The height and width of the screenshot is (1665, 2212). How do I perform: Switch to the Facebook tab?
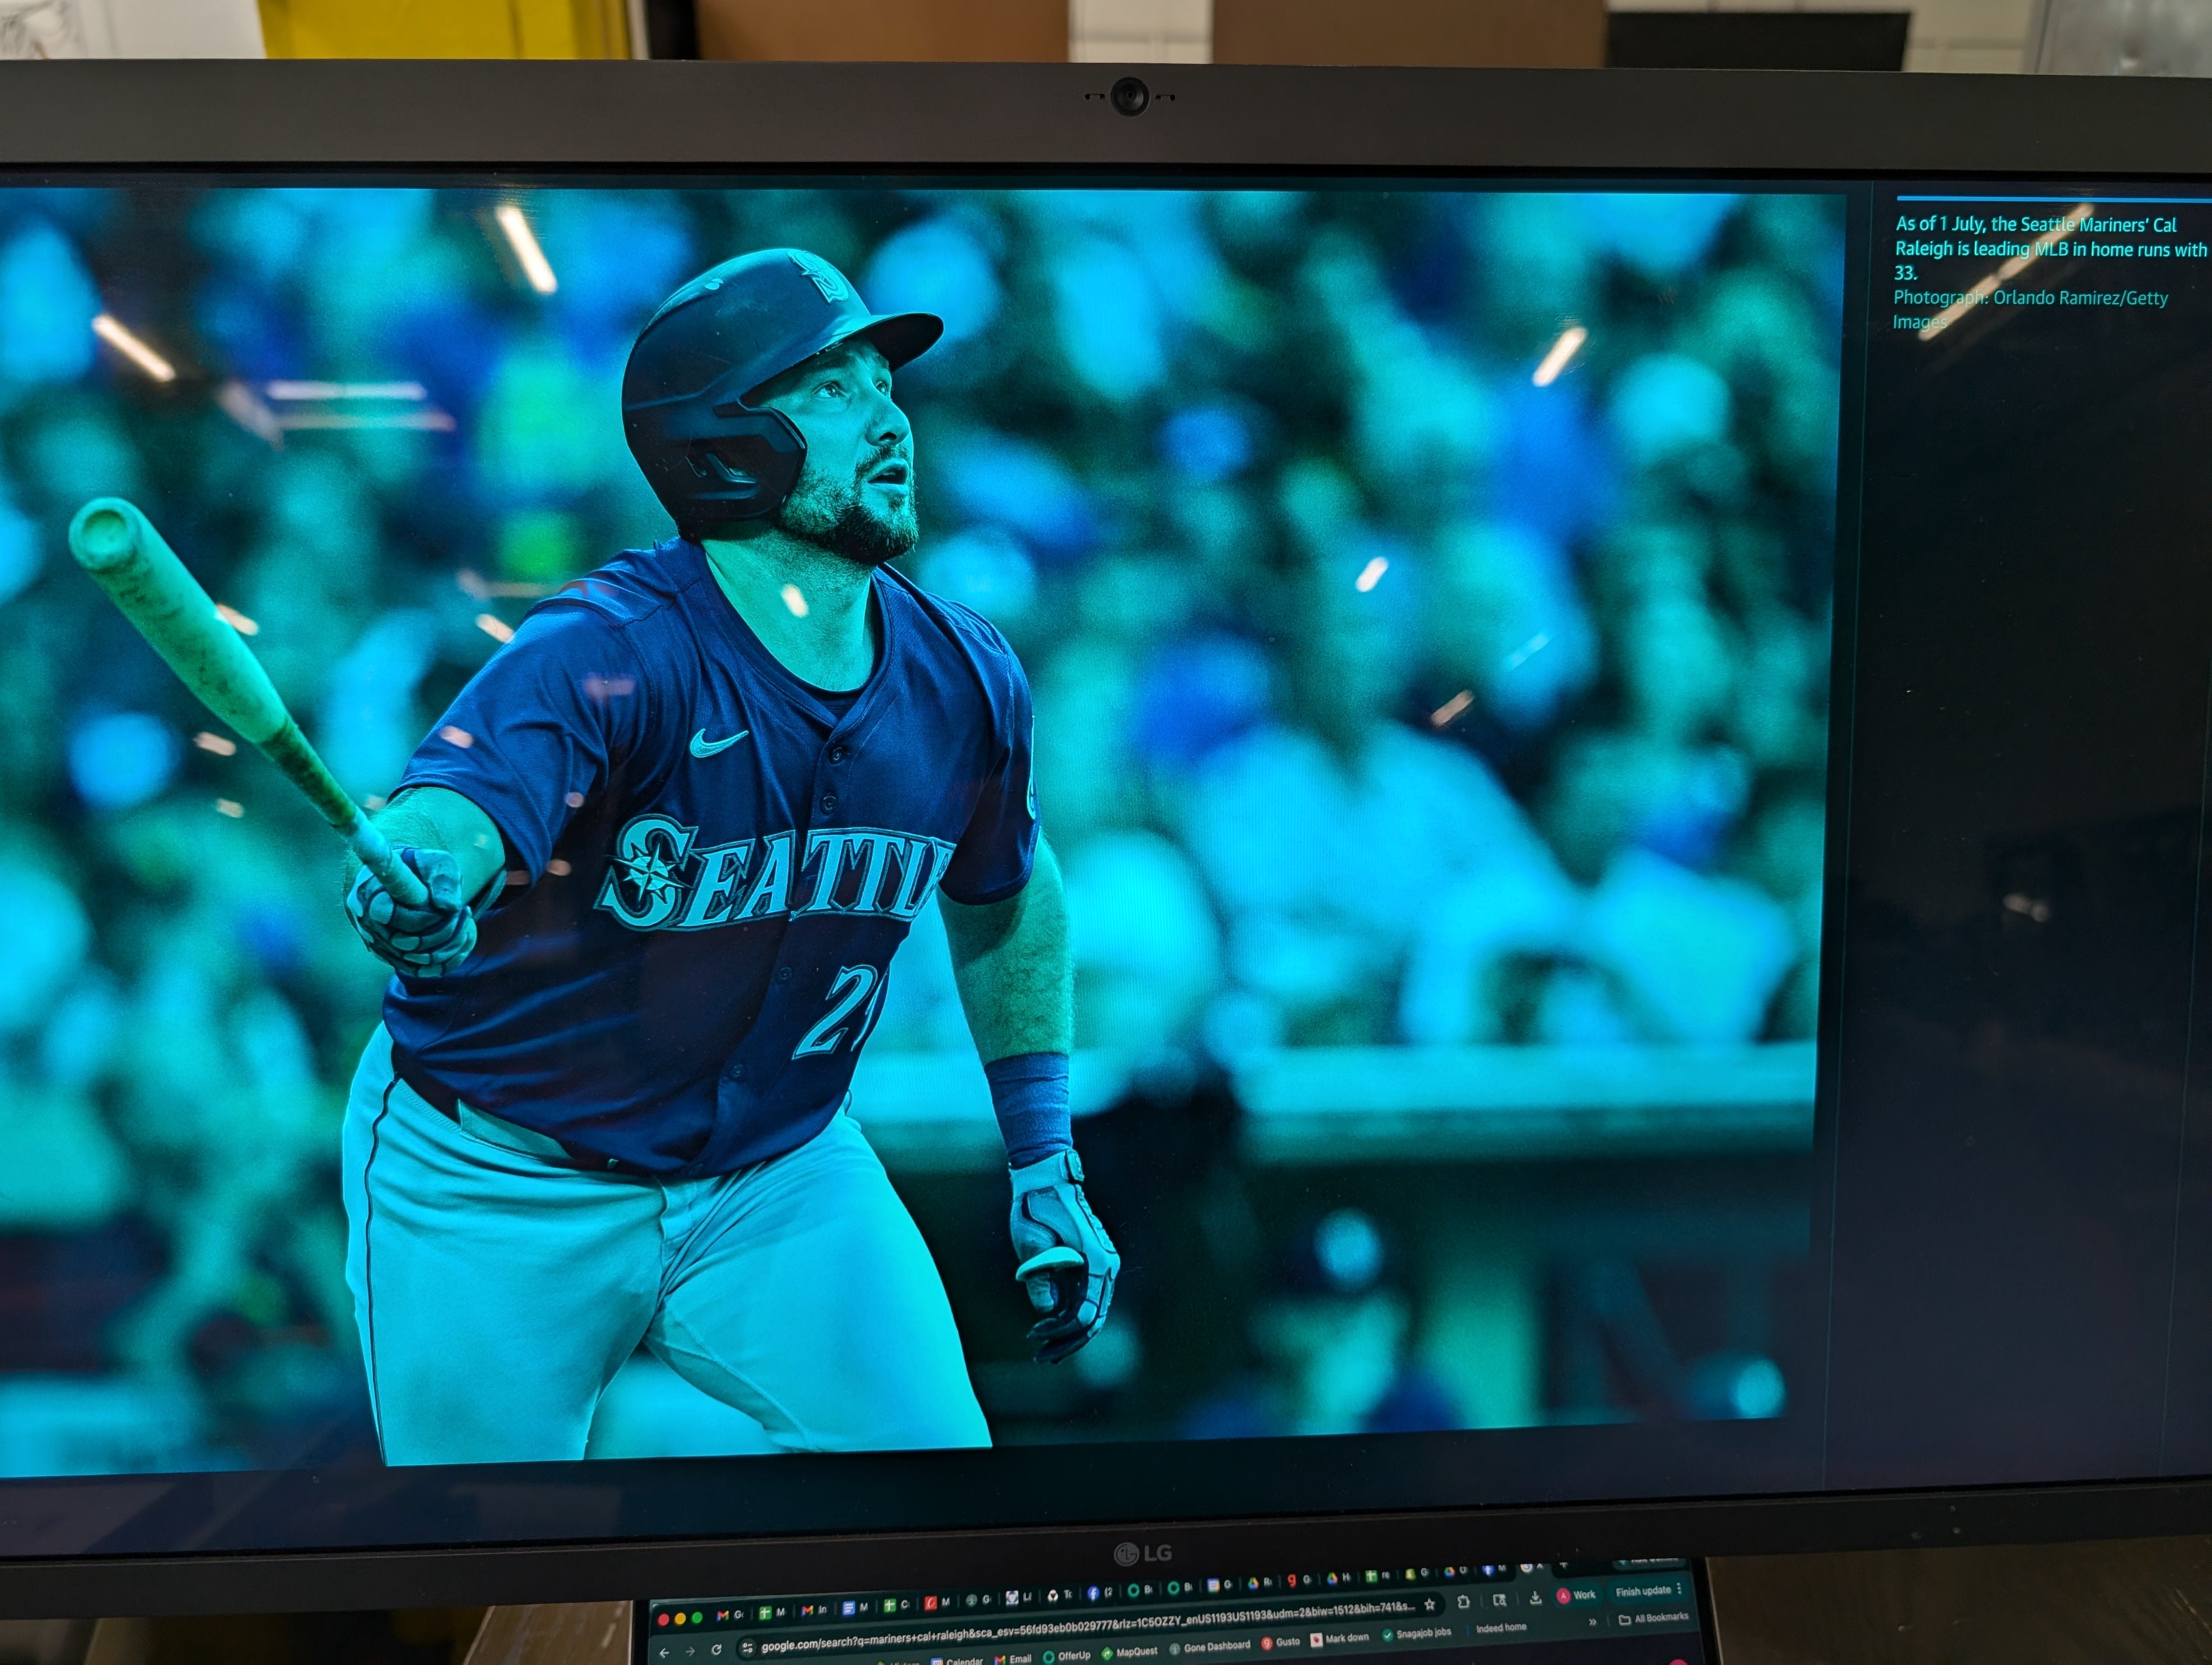point(1100,1593)
